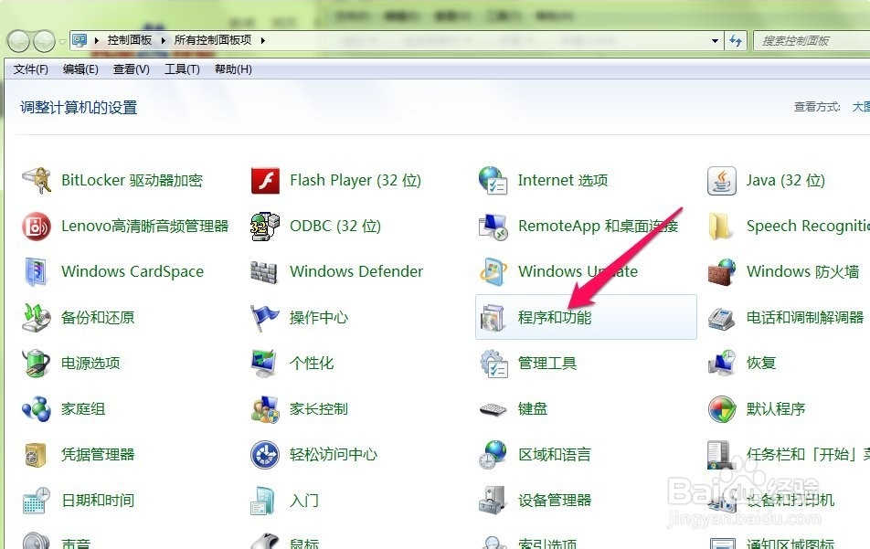This screenshot has height=549, width=870.
Task: Click the 默认程序 icon
Action: [x=722, y=409]
